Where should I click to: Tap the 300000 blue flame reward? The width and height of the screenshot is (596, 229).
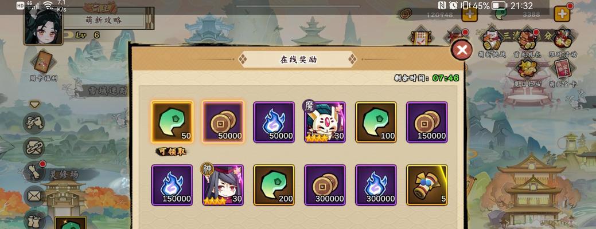click(x=376, y=185)
